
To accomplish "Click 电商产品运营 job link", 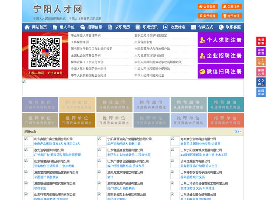I will click(x=43, y=144).
